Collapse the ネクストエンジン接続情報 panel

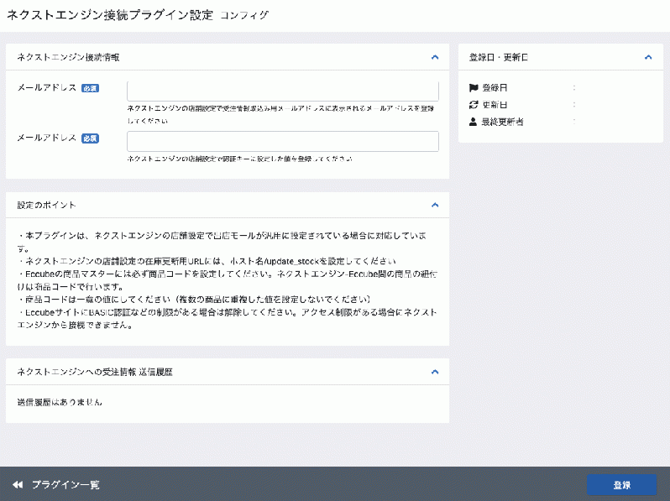pyautogui.click(x=435, y=57)
